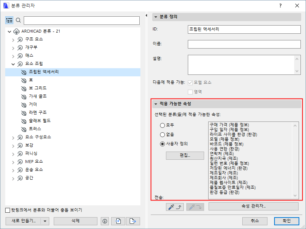The width and height of the screenshot is (306, 229).
Task: Expand the 개구부 tree node
Action: 13,48
